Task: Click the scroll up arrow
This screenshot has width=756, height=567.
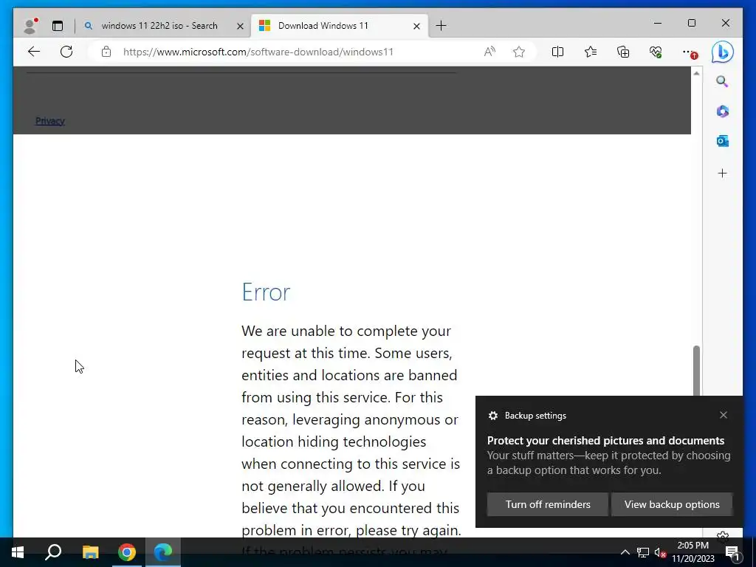Action: [x=696, y=73]
